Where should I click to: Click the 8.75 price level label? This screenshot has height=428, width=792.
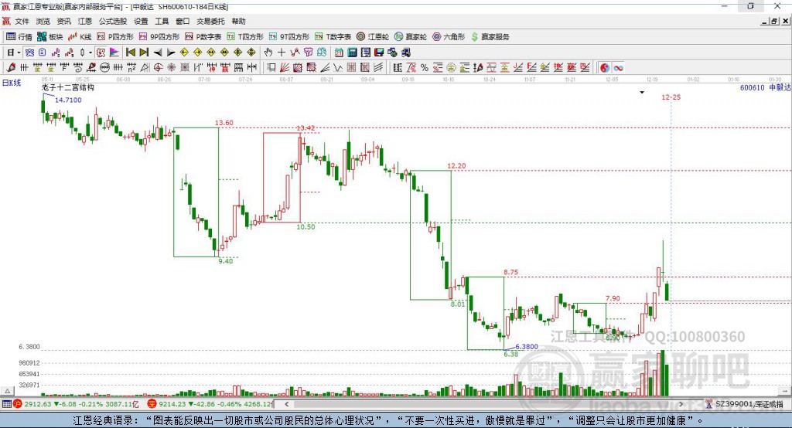pos(510,272)
